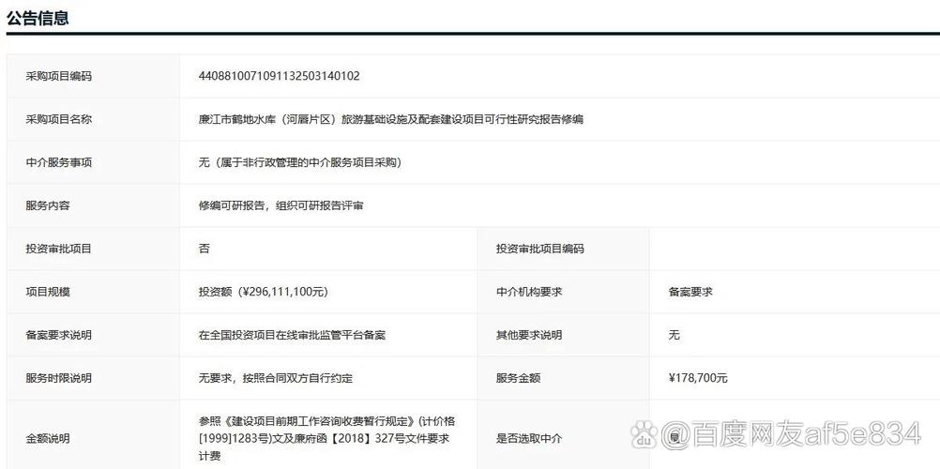Click the Baidu paw logo watermark
This screenshot has height=469, width=940.
click(644, 434)
